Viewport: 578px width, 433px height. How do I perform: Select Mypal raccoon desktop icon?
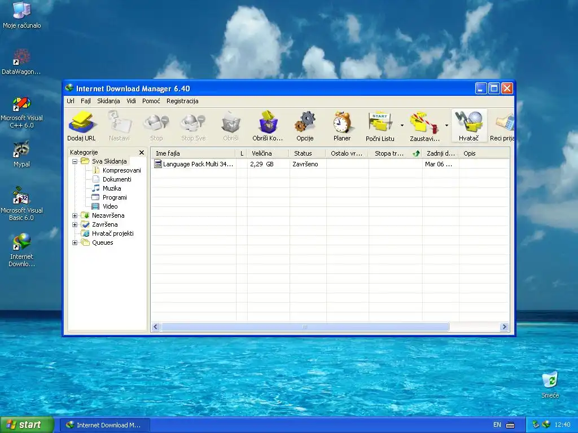(x=21, y=154)
